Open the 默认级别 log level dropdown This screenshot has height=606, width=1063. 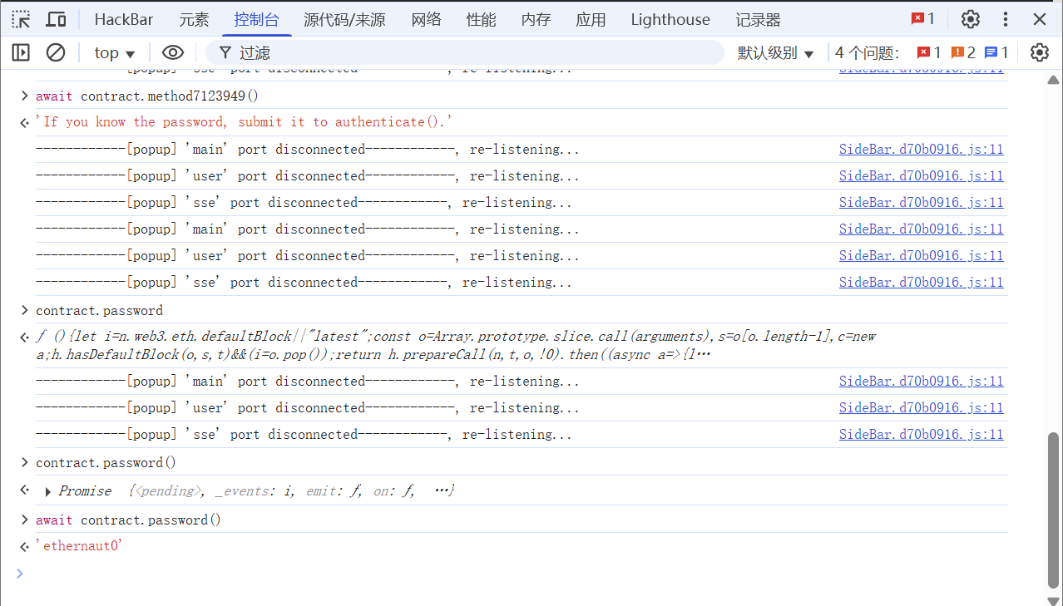[775, 52]
